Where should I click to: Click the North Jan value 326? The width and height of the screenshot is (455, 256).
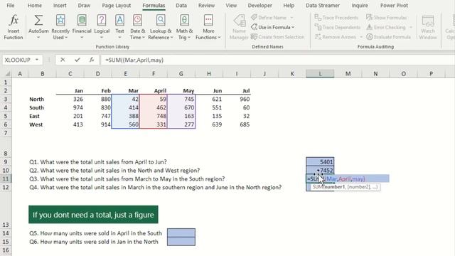pyautogui.click(x=70, y=99)
